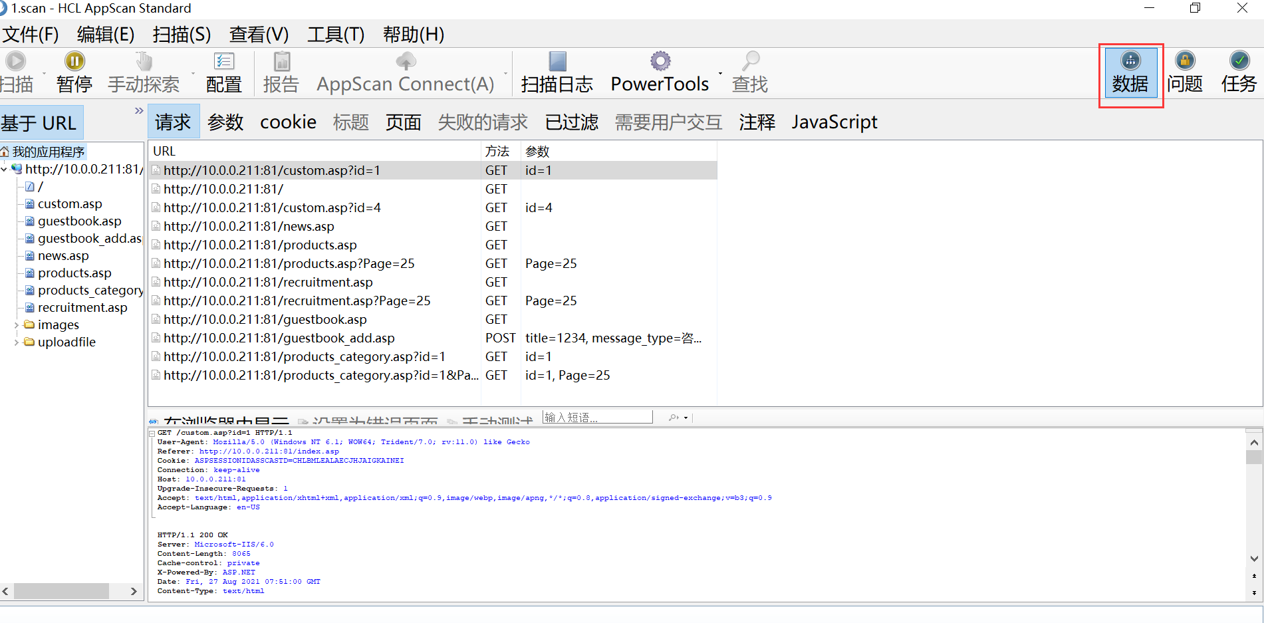Switch to the Parameters (参数) tab
This screenshot has height=623, width=1264.
[x=225, y=122]
